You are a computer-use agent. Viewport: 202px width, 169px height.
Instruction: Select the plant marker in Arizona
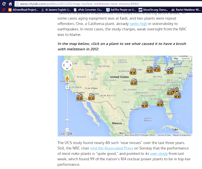(91, 97)
